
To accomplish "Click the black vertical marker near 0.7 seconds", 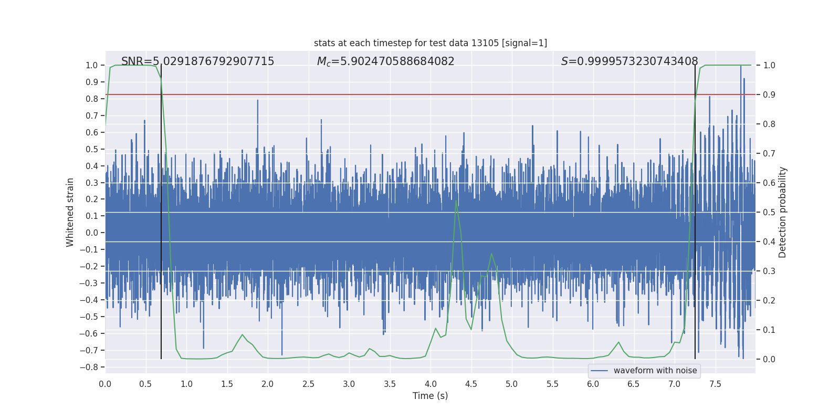I will click(x=161, y=212).
